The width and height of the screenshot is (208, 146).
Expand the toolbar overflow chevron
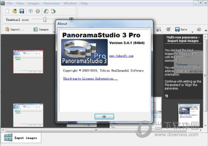tap(206, 31)
